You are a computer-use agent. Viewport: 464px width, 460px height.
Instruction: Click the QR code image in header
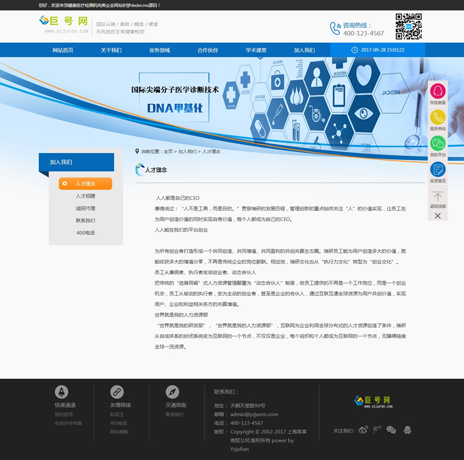pos(408,26)
